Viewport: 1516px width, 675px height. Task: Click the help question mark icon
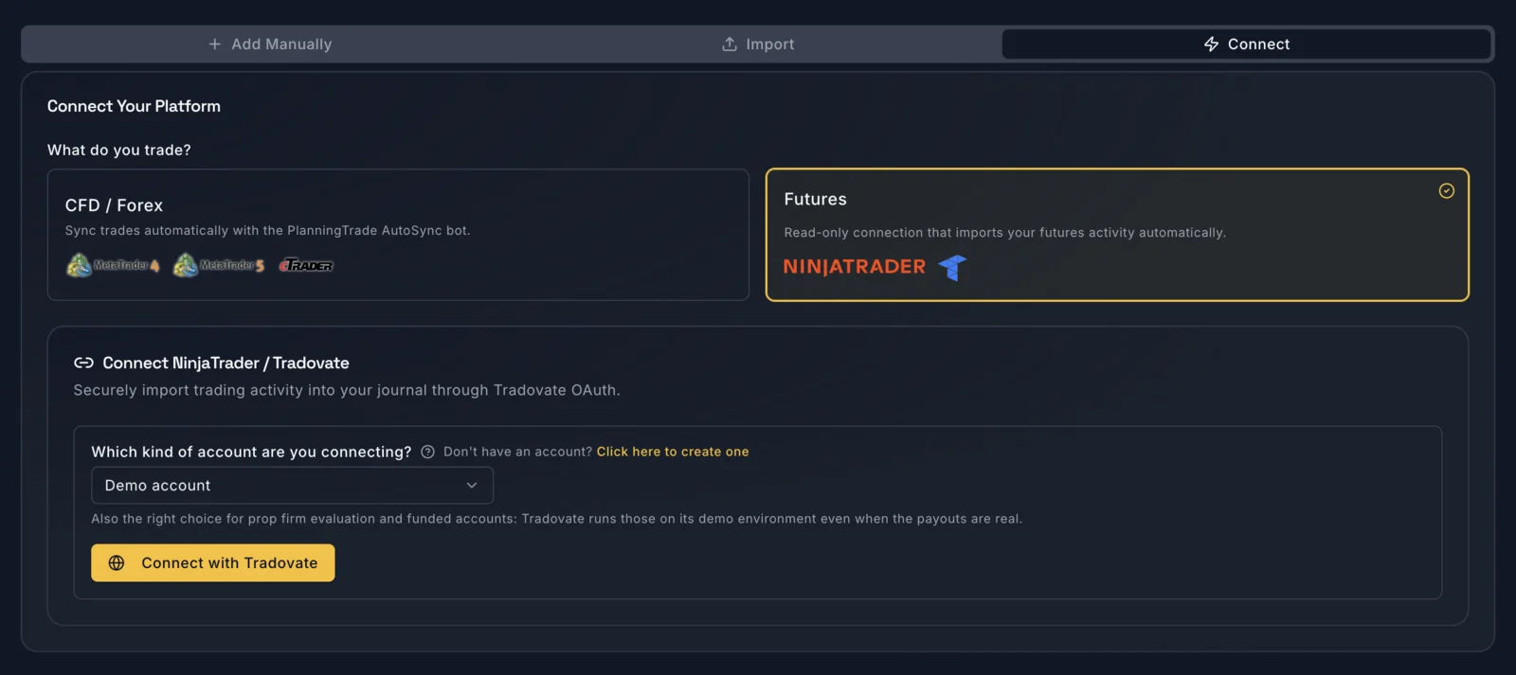[x=427, y=453]
